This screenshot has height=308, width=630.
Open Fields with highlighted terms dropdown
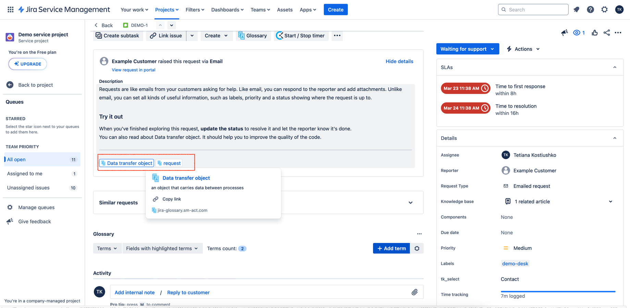(x=162, y=248)
